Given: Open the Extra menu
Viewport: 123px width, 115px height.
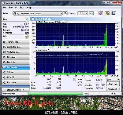Looking at the screenshot, I should coord(22,8).
